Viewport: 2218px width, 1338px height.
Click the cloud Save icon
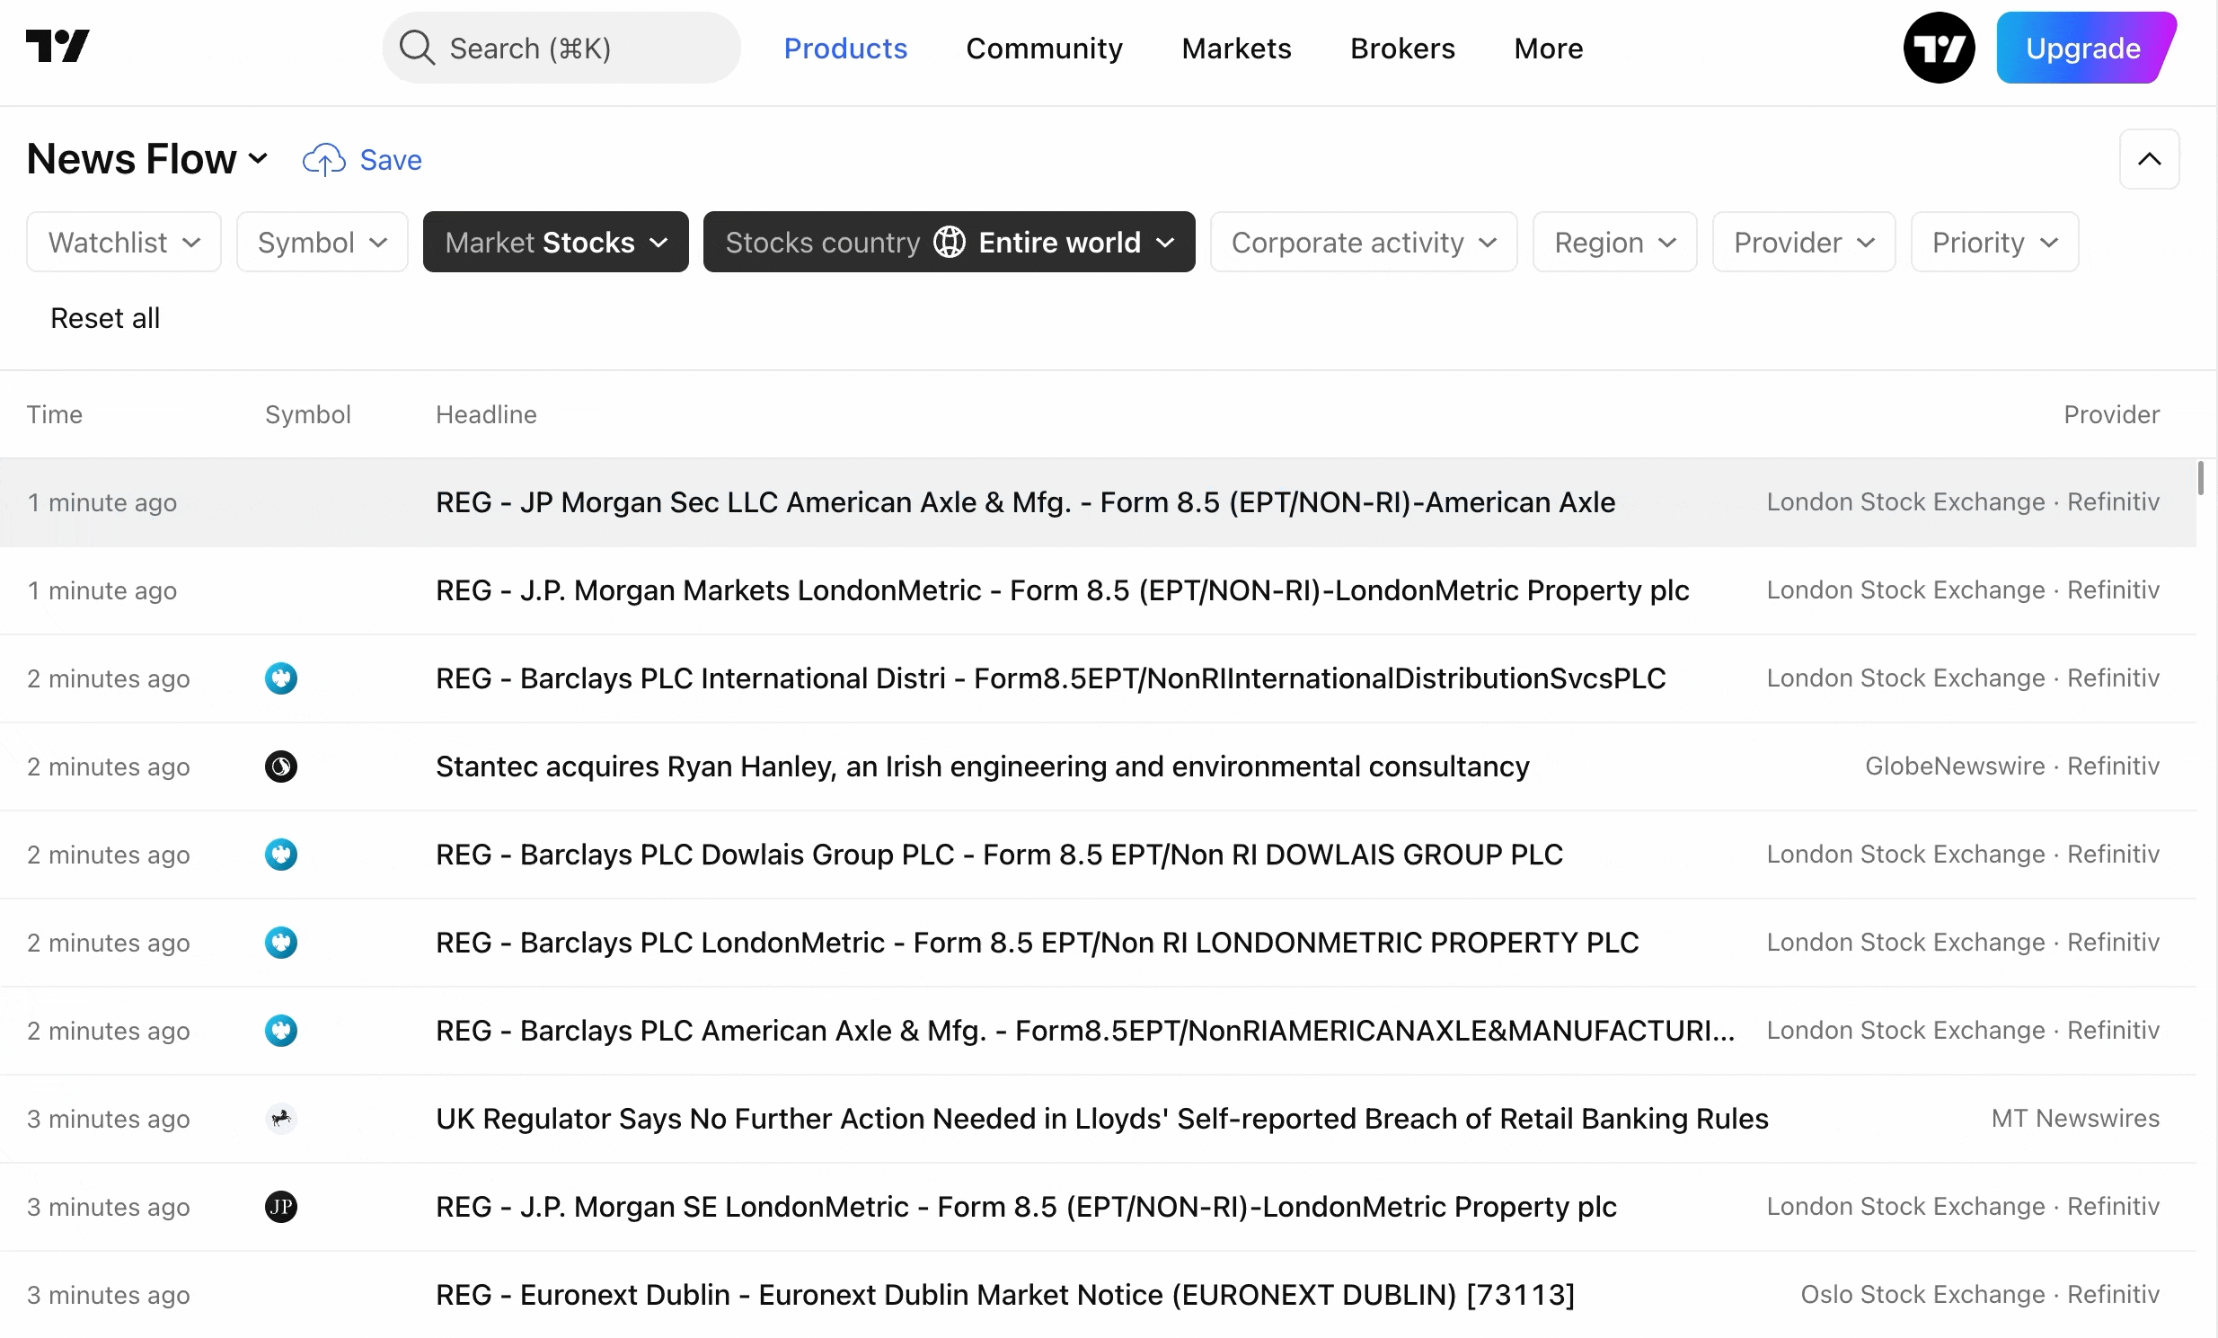[324, 160]
